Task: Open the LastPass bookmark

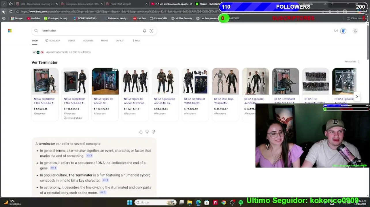Action: (x=139, y=18)
